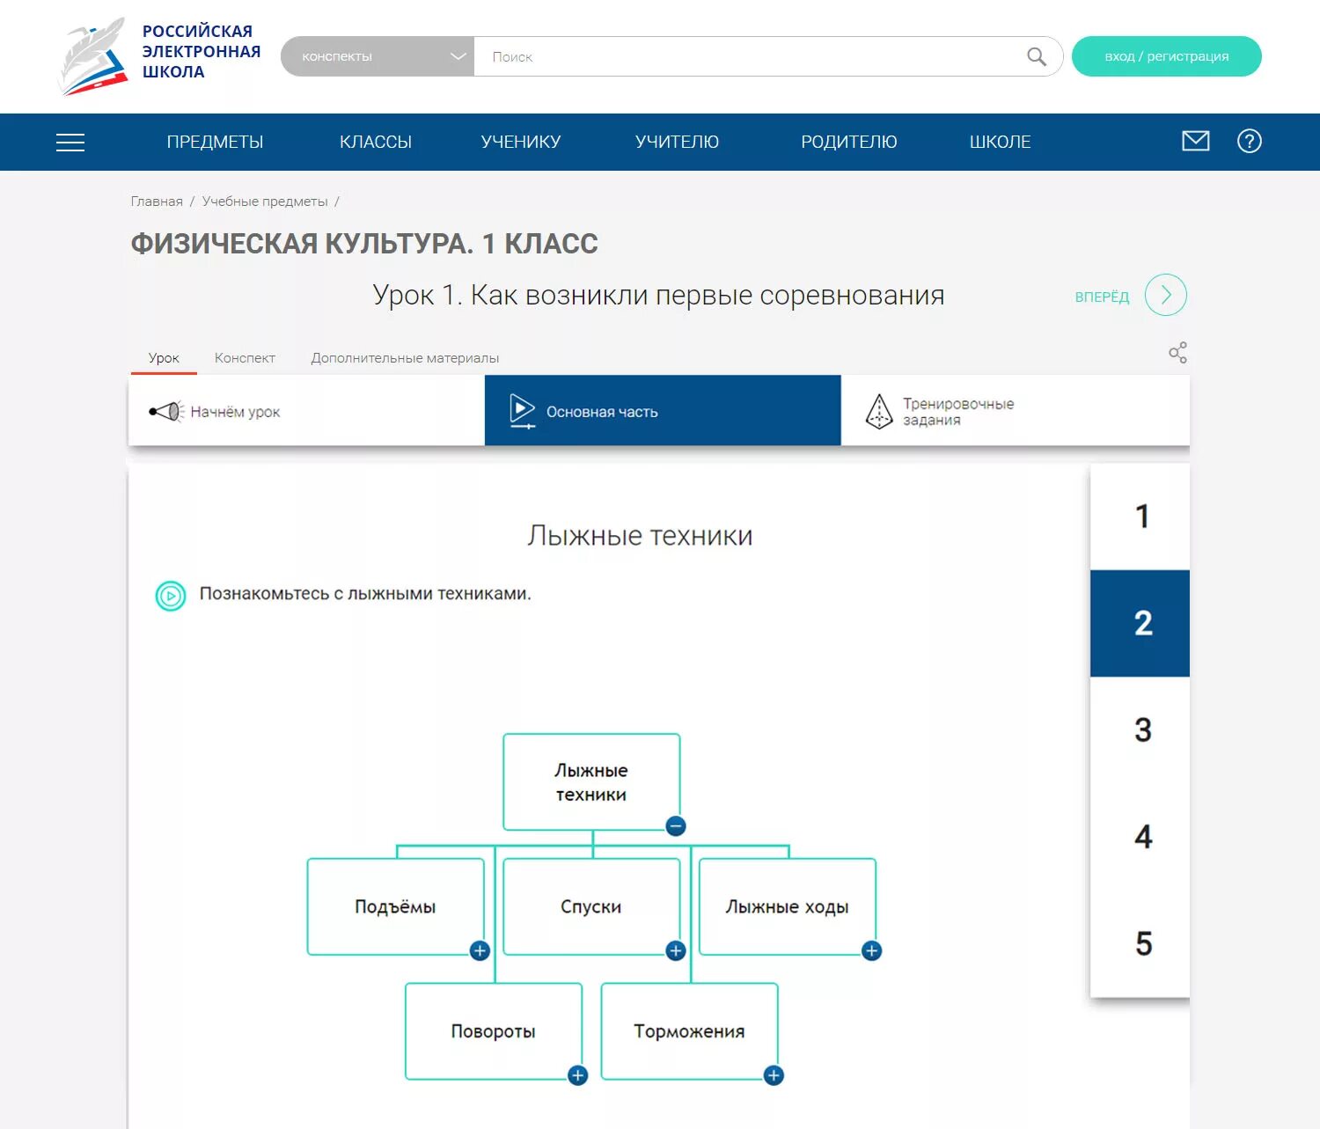Expand the Лыжные ходы node
This screenshot has width=1320, height=1129.
[872, 950]
